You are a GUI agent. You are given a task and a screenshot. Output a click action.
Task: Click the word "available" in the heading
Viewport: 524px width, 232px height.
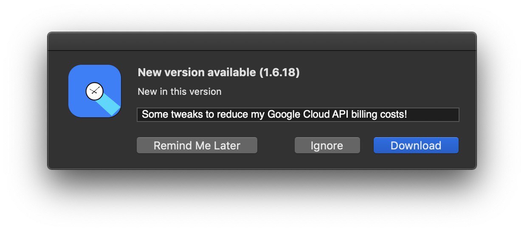pyautogui.click(x=233, y=73)
